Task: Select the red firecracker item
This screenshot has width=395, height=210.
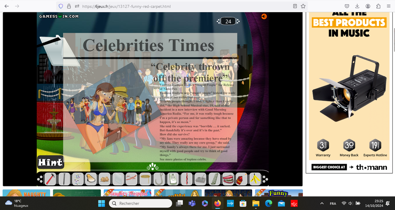Action: [241, 179]
